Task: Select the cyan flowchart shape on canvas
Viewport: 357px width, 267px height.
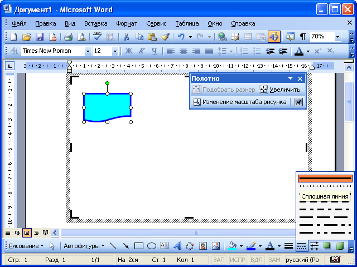Action: [107, 106]
